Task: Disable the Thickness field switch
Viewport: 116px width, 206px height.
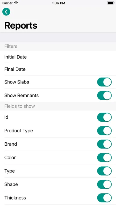Action: tap(104, 198)
